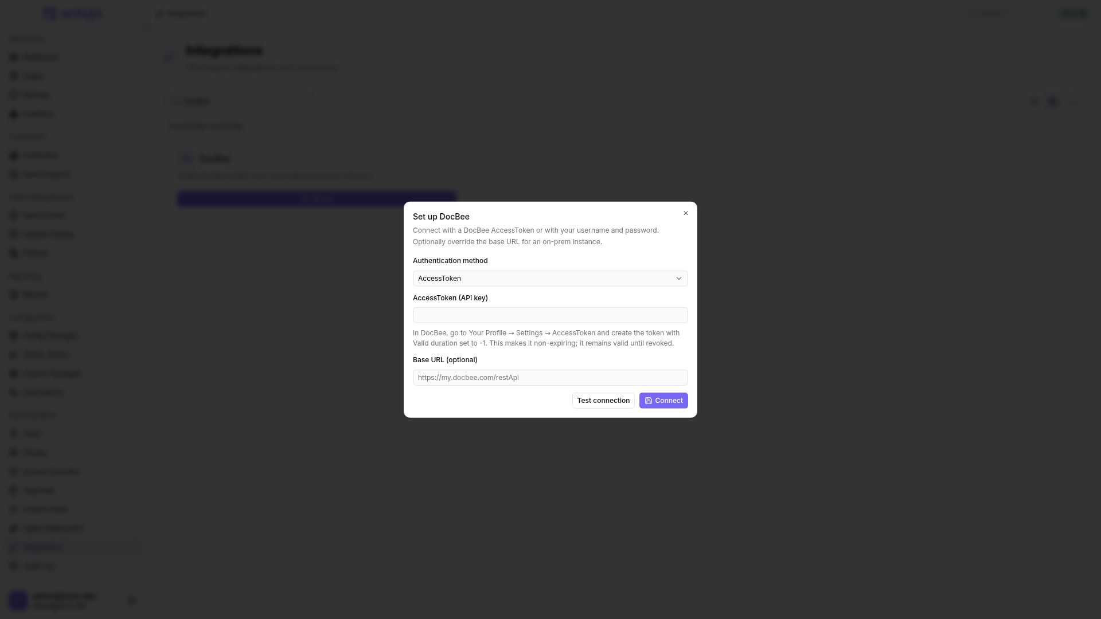Click the "AccessToken (API key)" label
The image size is (1101, 619).
450,298
